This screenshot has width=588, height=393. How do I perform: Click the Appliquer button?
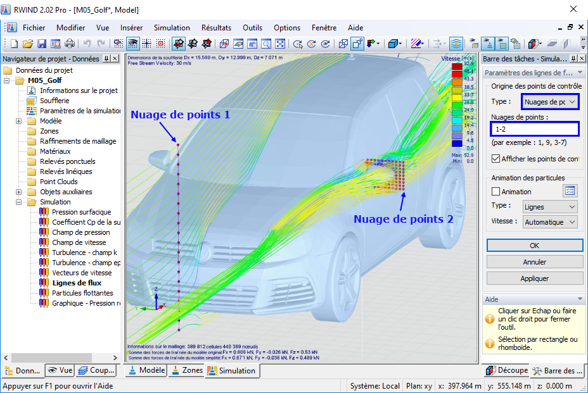[534, 278]
